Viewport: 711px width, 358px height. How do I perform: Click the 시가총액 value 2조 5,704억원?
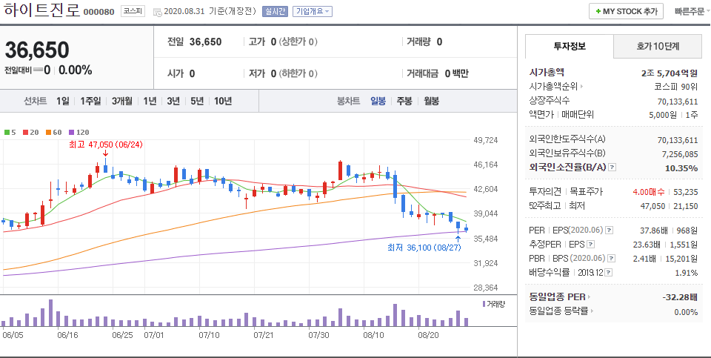[670, 73]
